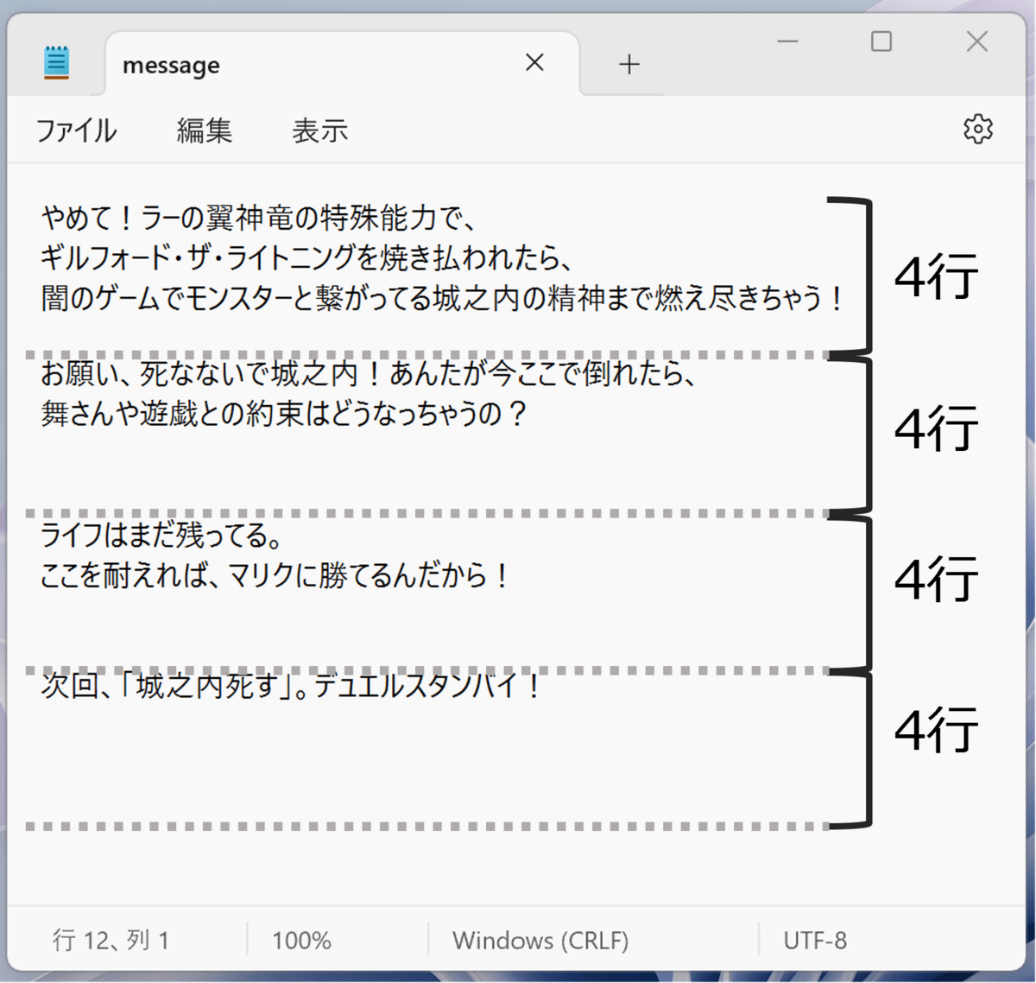
Task: Close the message tab
Action: [x=534, y=62]
